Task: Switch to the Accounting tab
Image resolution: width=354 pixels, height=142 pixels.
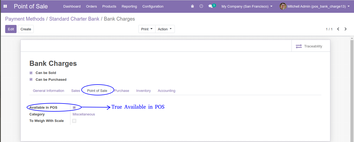Action: click(x=166, y=91)
